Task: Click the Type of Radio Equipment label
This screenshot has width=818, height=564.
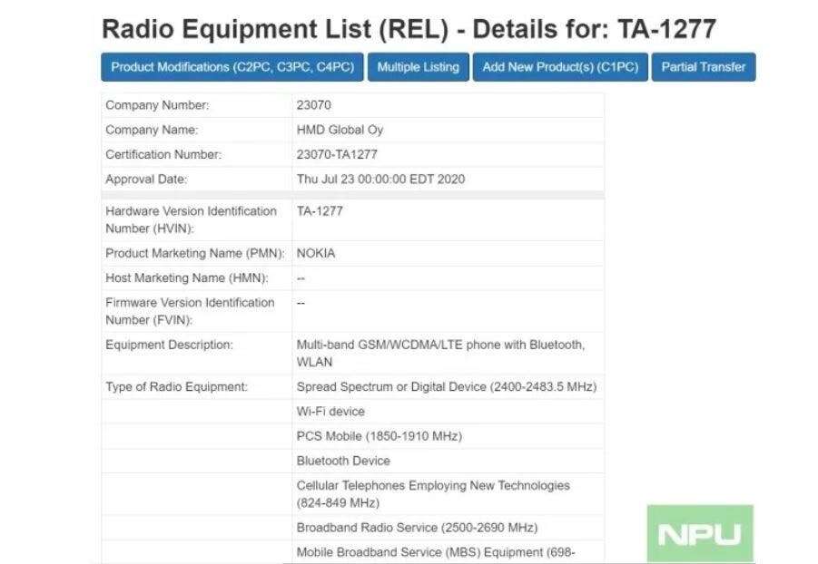Action: tap(176, 387)
